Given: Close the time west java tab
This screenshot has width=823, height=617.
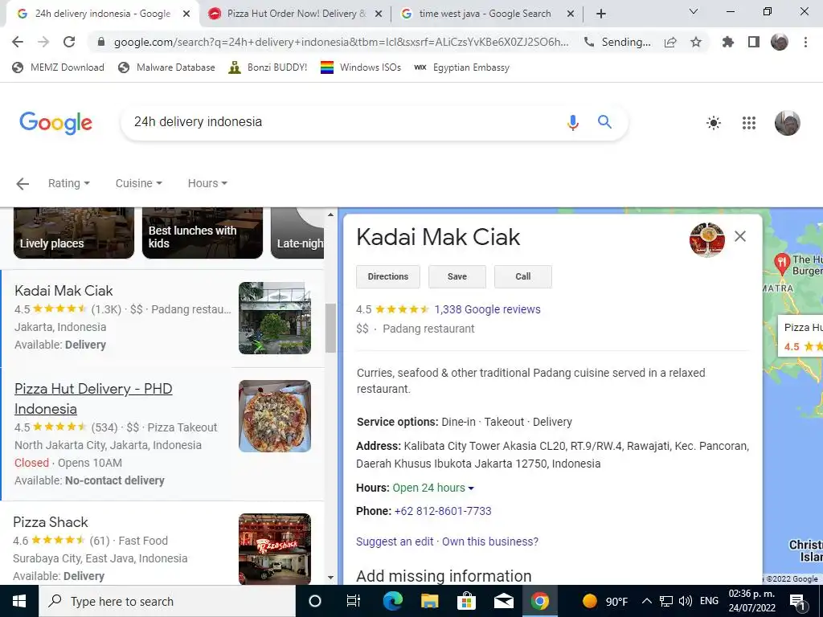Looking at the screenshot, I should click(x=571, y=14).
